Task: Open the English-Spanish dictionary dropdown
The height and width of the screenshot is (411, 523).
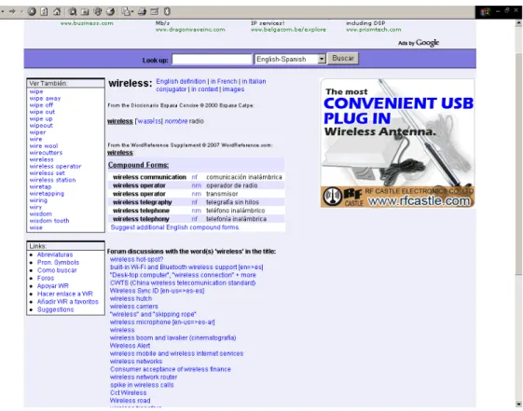Action: (x=290, y=59)
